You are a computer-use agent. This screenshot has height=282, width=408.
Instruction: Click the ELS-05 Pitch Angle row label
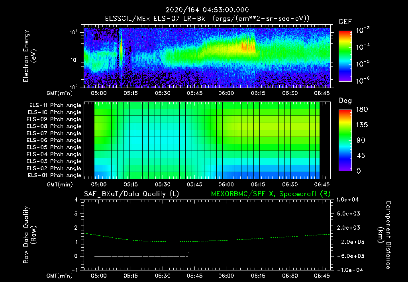[54, 147]
